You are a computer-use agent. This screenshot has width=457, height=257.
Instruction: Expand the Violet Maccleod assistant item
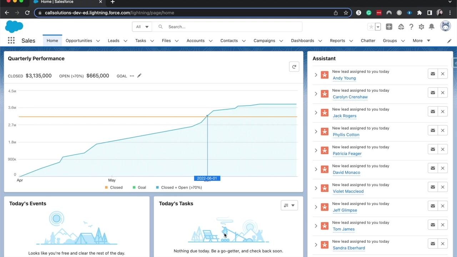click(x=316, y=188)
